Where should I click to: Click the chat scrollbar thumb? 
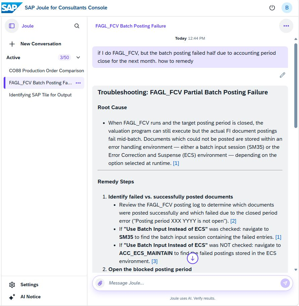pos(296,85)
